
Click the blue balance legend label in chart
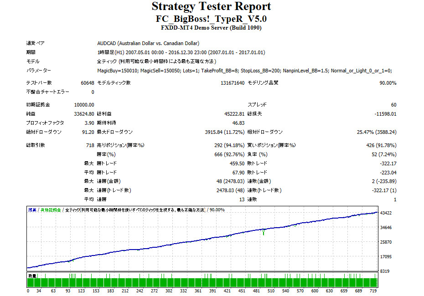click(x=32, y=210)
